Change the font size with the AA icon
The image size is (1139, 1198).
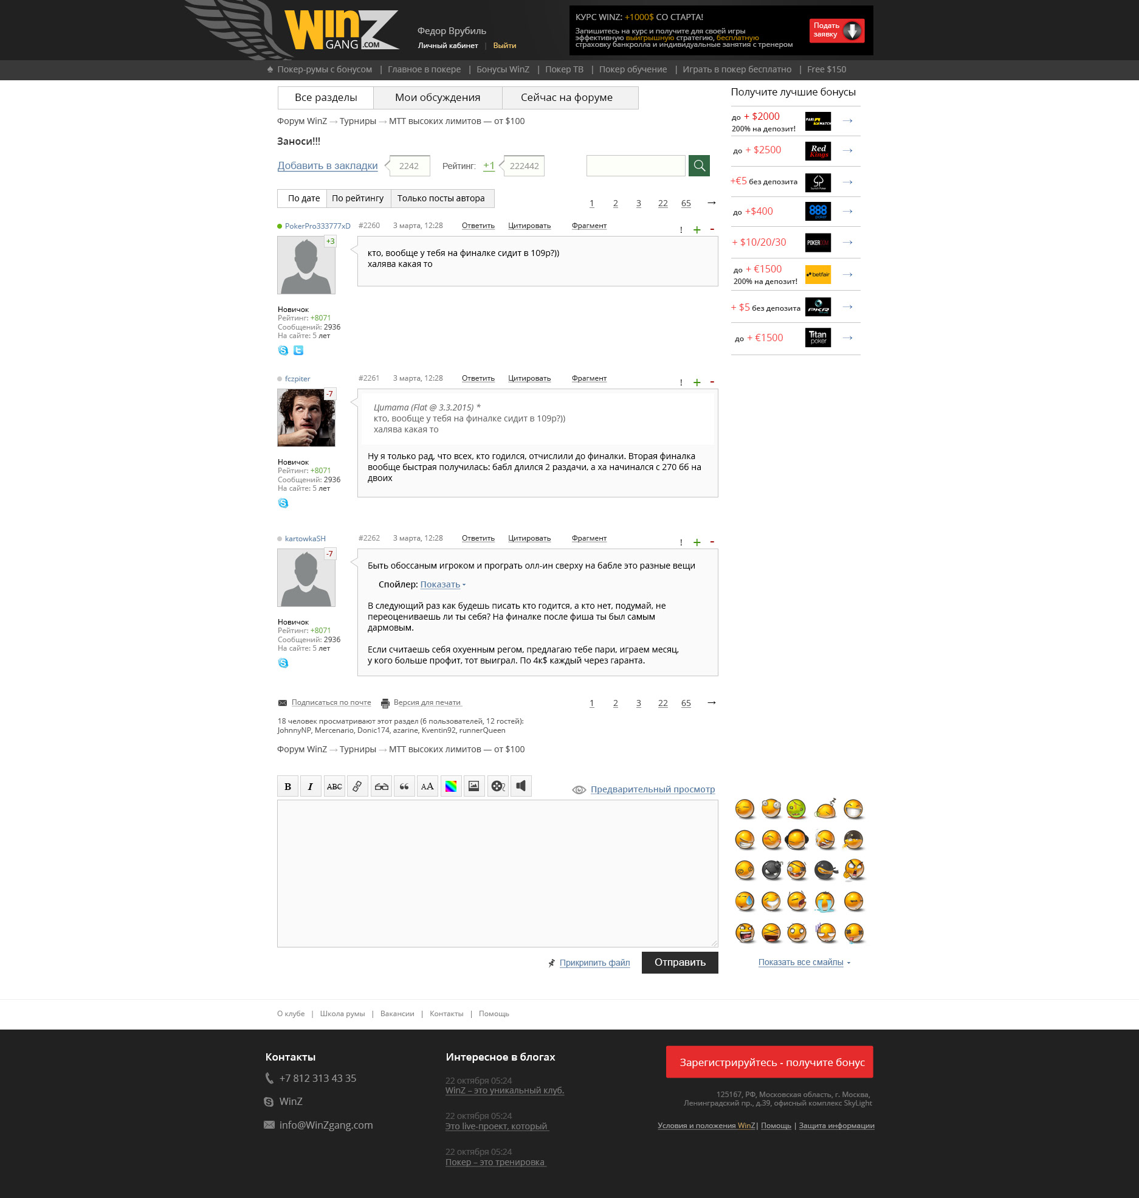click(427, 786)
